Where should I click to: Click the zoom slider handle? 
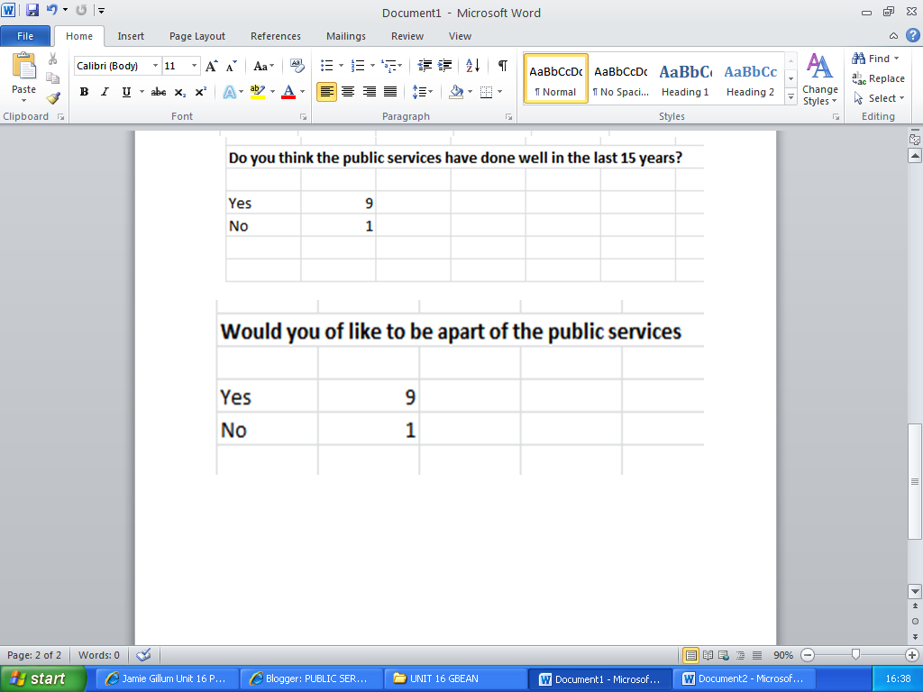tap(856, 654)
